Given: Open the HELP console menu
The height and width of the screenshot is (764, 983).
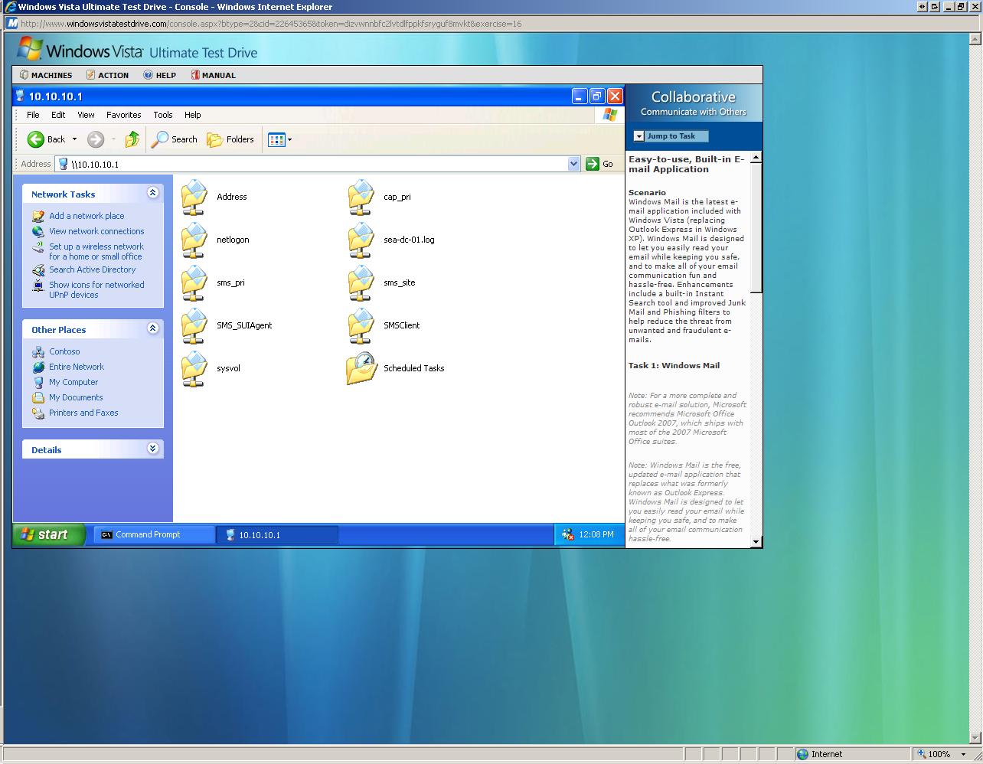Looking at the screenshot, I should pos(159,75).
